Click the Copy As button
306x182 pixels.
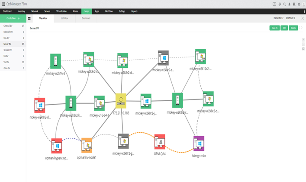click(x=274, y=28)
